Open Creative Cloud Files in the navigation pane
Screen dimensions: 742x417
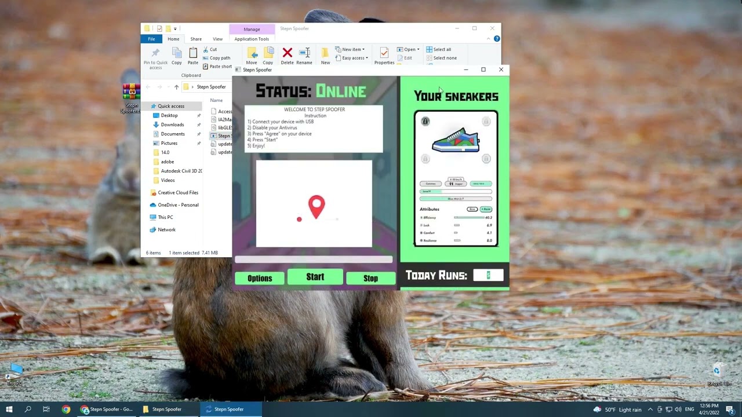point(178,192)
